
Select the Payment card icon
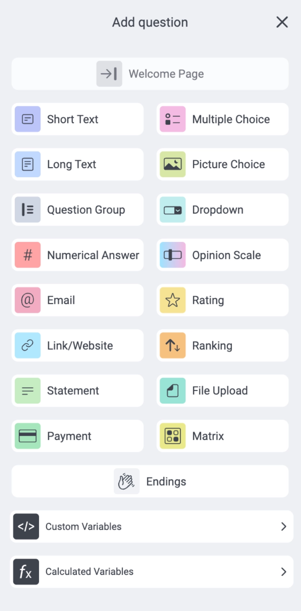[27, 436]
